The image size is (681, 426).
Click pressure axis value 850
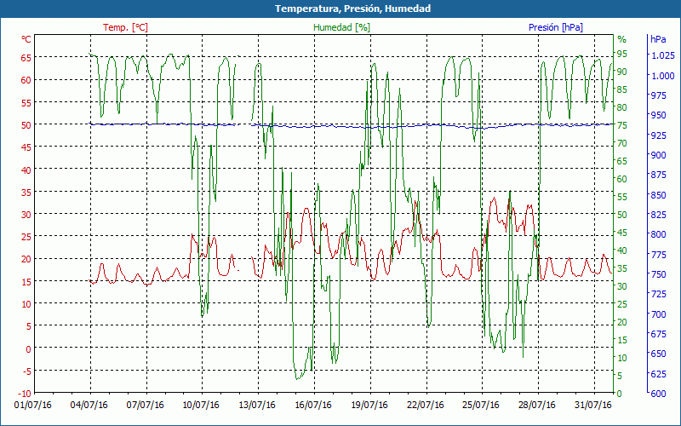658,195
